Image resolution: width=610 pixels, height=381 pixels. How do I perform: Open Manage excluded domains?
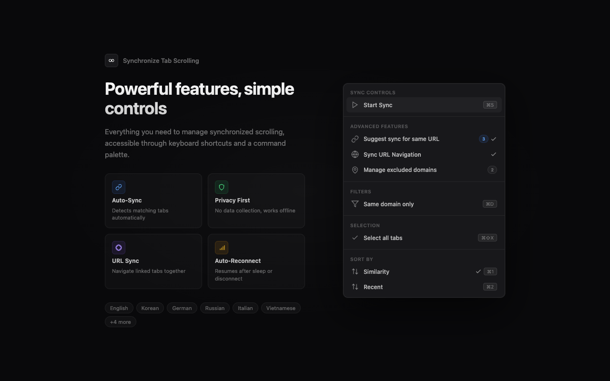[424, 170]
